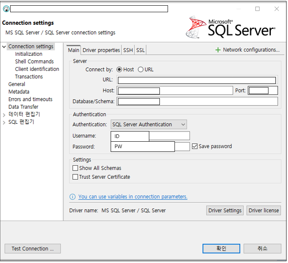Select 데이터 편집기 in the tree
Image resolution: width=288 pixels, height=263 pixels.
point(24,114)
